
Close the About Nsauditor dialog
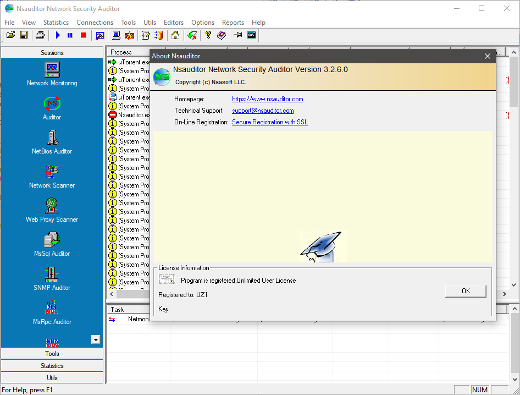487,56
